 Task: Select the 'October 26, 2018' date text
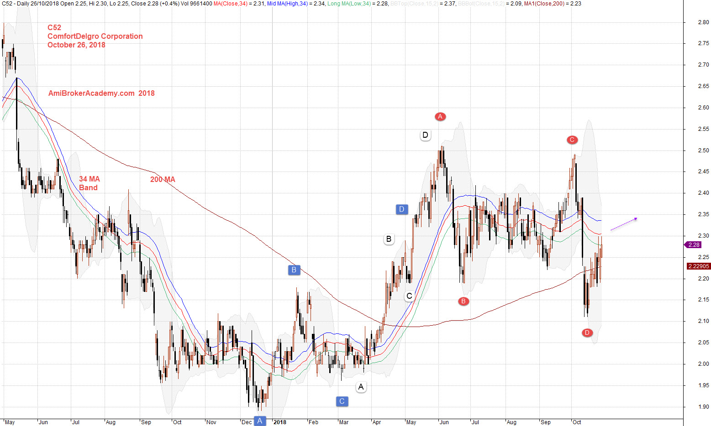tap(76, 45)
